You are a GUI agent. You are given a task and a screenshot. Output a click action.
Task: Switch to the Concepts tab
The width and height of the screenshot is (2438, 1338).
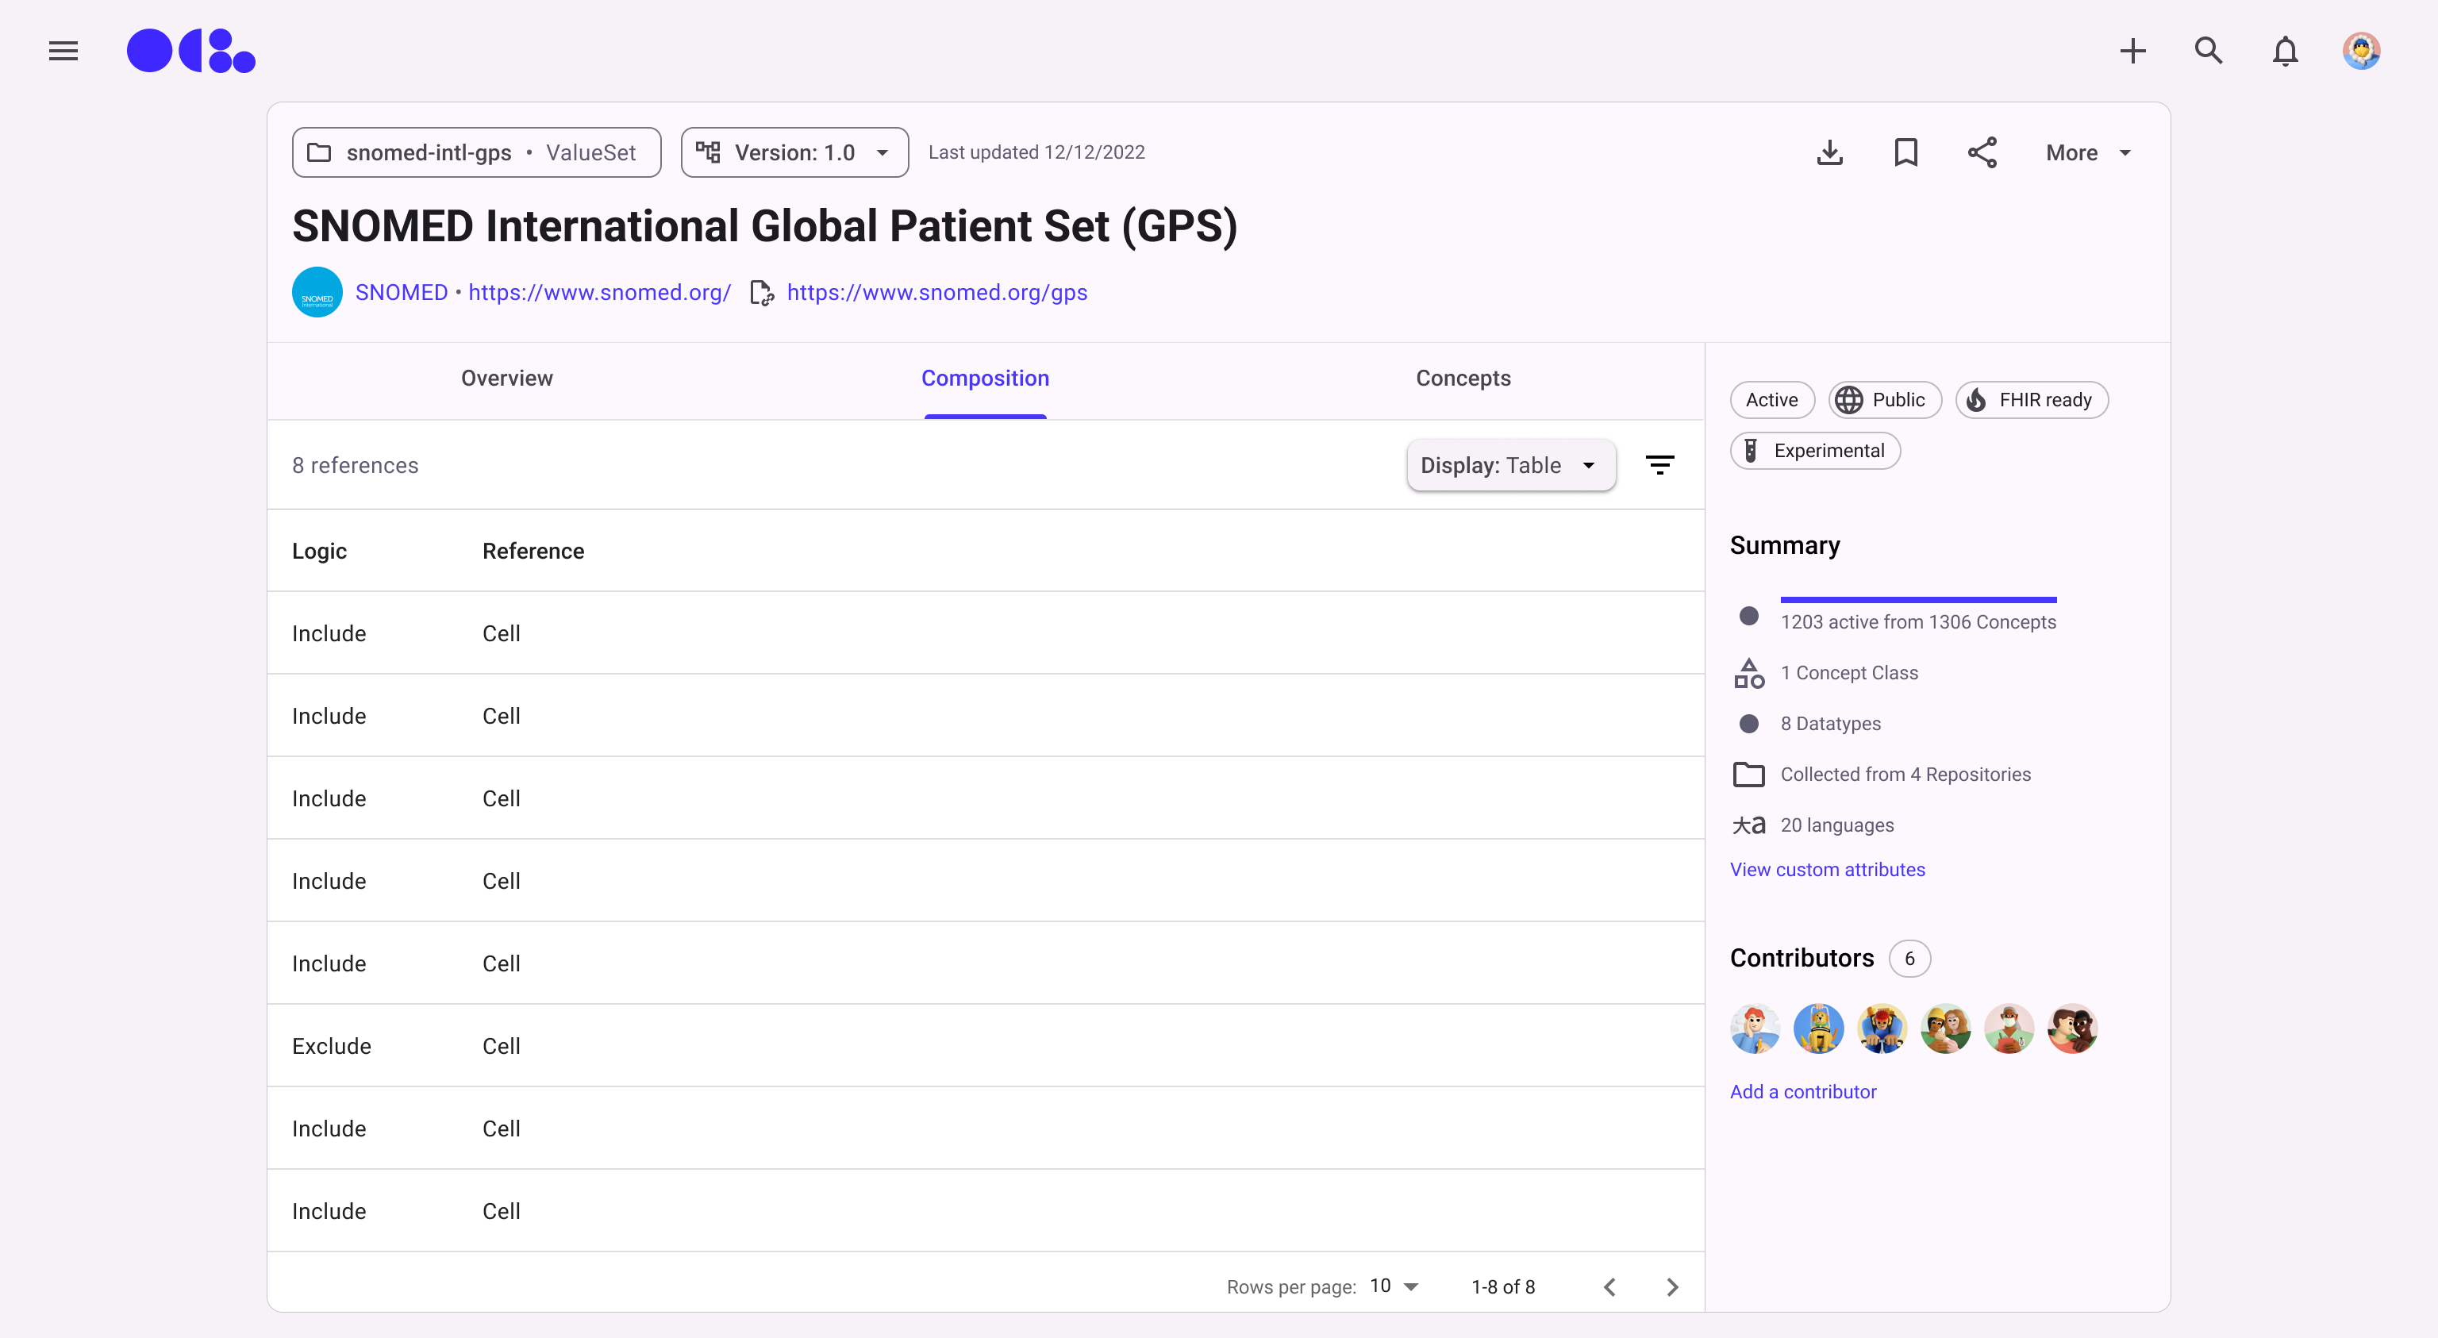point(1462,379)
